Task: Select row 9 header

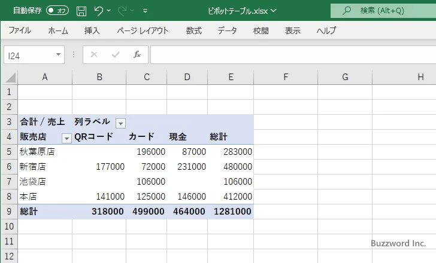Action: coord(9,212)
